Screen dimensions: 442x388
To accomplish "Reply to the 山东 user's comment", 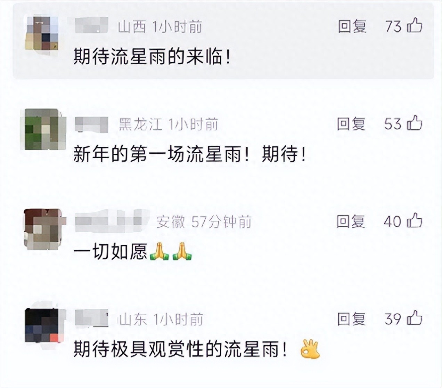I will click(352, 319).
